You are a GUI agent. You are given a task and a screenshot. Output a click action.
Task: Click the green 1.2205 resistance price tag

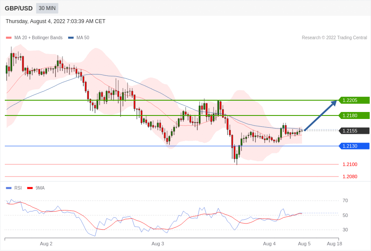[x=354, y=100]
